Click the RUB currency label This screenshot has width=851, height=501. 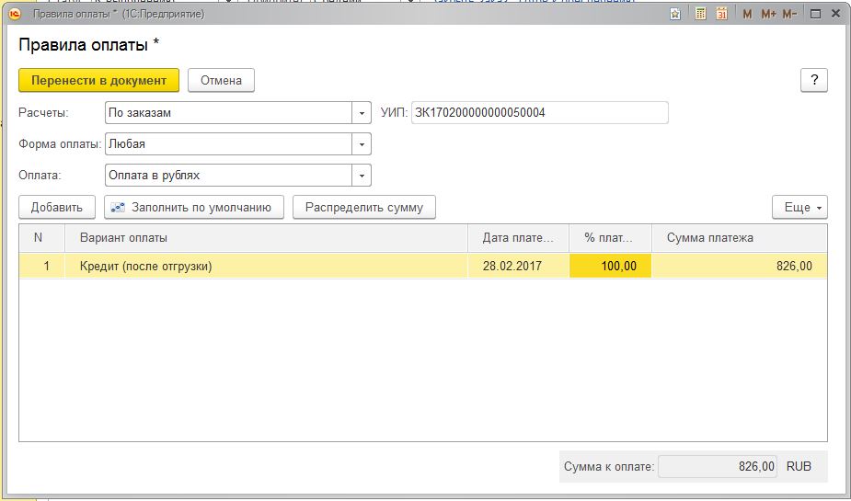click(x=799, y=466)
